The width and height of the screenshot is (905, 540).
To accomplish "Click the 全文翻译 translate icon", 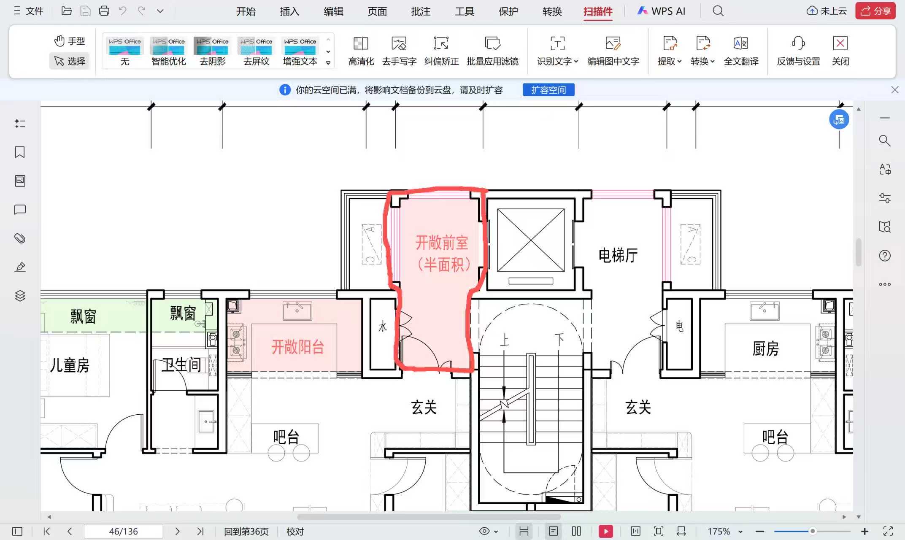I will 741,43.
